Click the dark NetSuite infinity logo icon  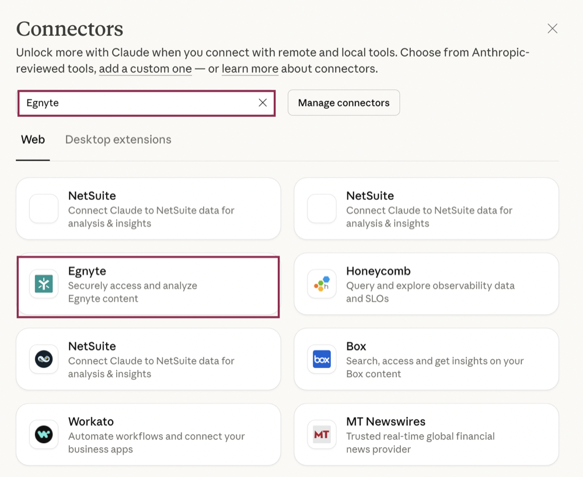[x=44, y=359]
